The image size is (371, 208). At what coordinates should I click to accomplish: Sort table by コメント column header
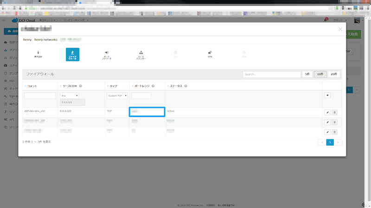(33, 86)
